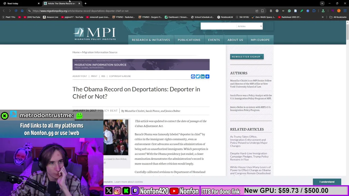This screenshot has width=349, height=196.
Task: Open Pixel 7 Pro bookmark
Action: tap(9, 17)
